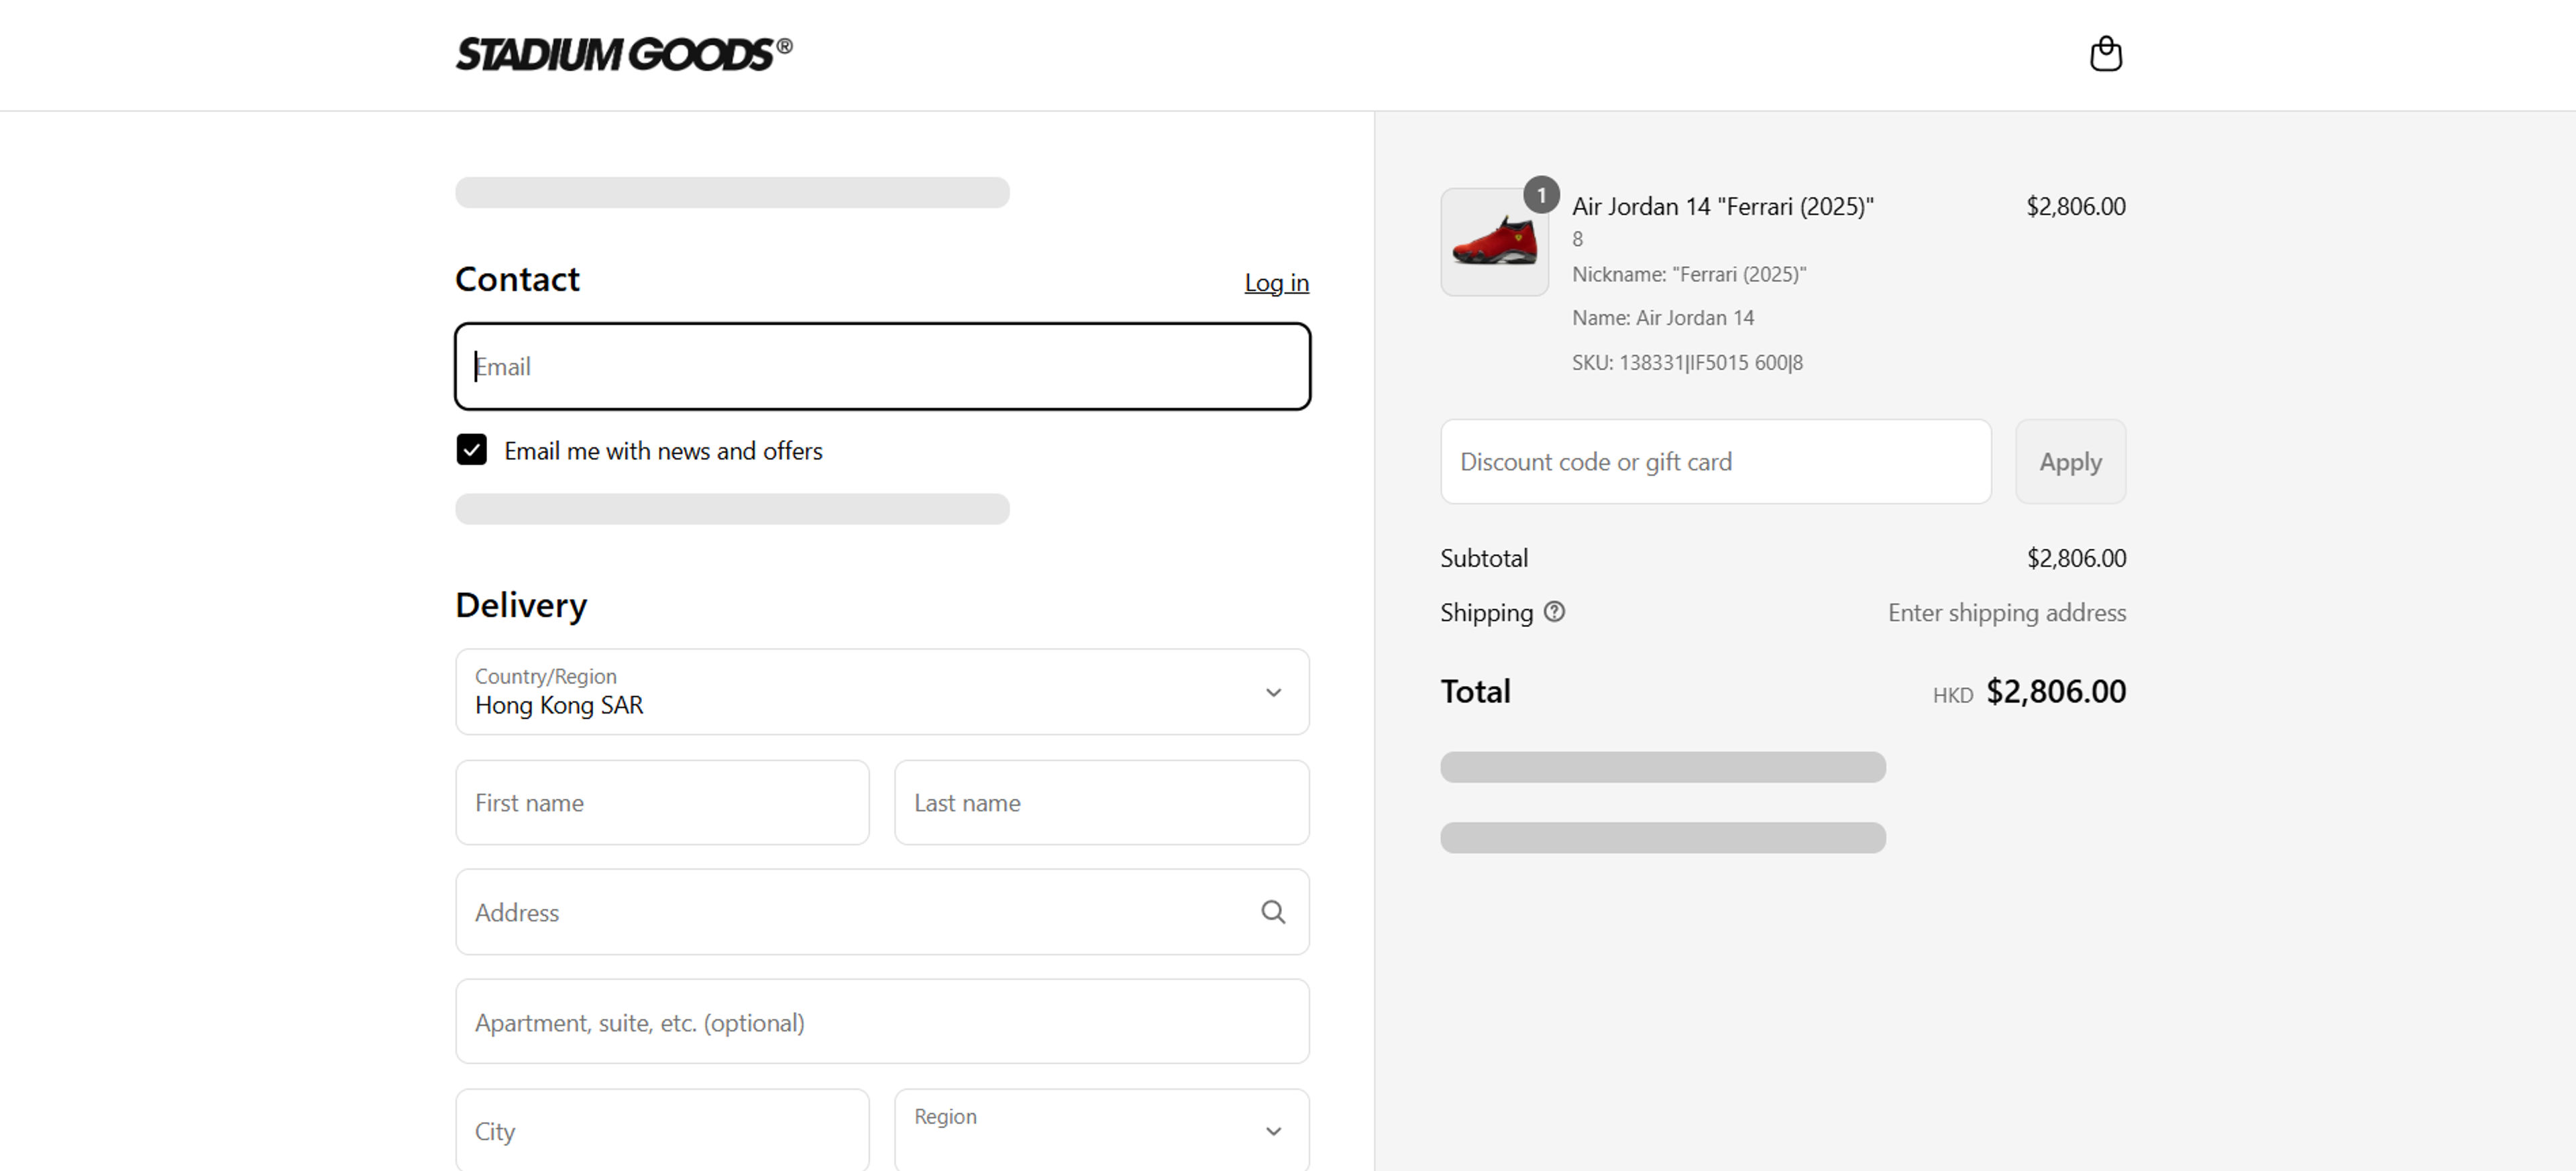
Task: Open the shopping bag icon
Action: (2105, 54)
